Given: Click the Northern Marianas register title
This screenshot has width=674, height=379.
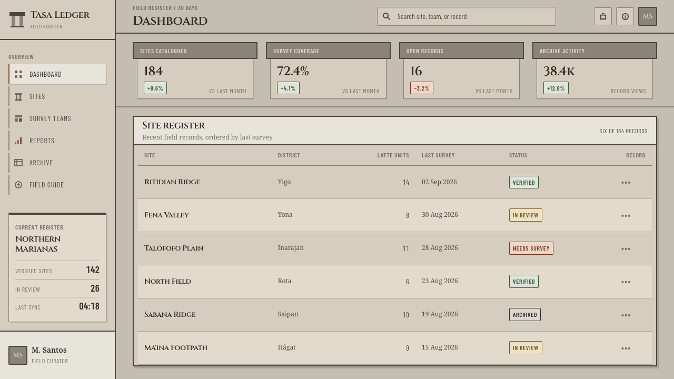Looking at the screenshot, I should point(38,244).
